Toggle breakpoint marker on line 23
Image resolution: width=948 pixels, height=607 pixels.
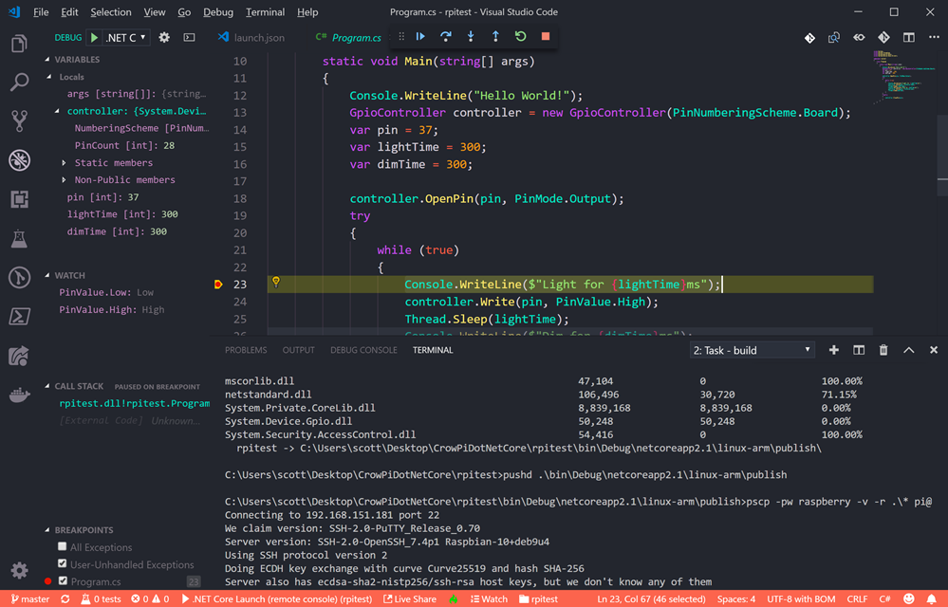218,284
